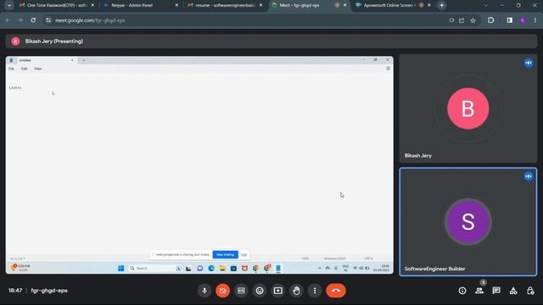Open Notepad icon in shared taskbar

point(278,268)
